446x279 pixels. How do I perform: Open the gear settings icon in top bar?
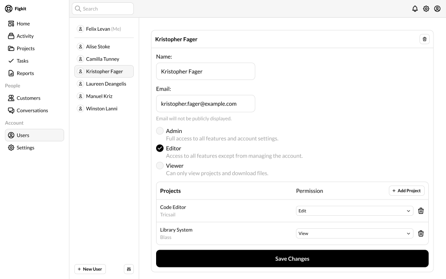pos(426,9)
